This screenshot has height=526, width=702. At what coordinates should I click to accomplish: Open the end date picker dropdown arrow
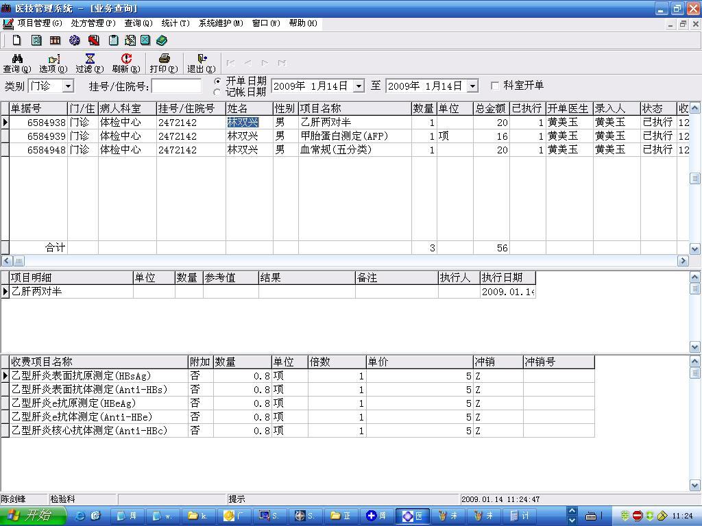click(473, 86)
